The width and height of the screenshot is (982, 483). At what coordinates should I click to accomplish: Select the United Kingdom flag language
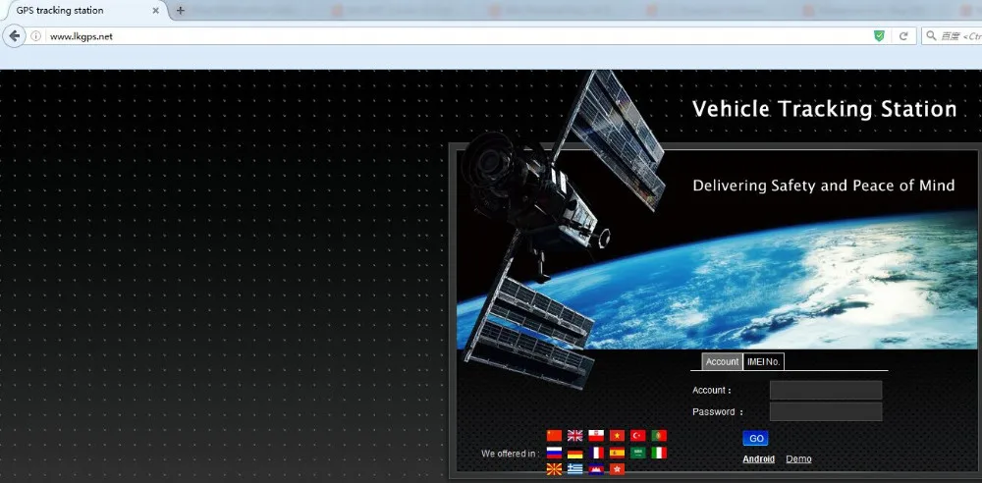point(574,436)
